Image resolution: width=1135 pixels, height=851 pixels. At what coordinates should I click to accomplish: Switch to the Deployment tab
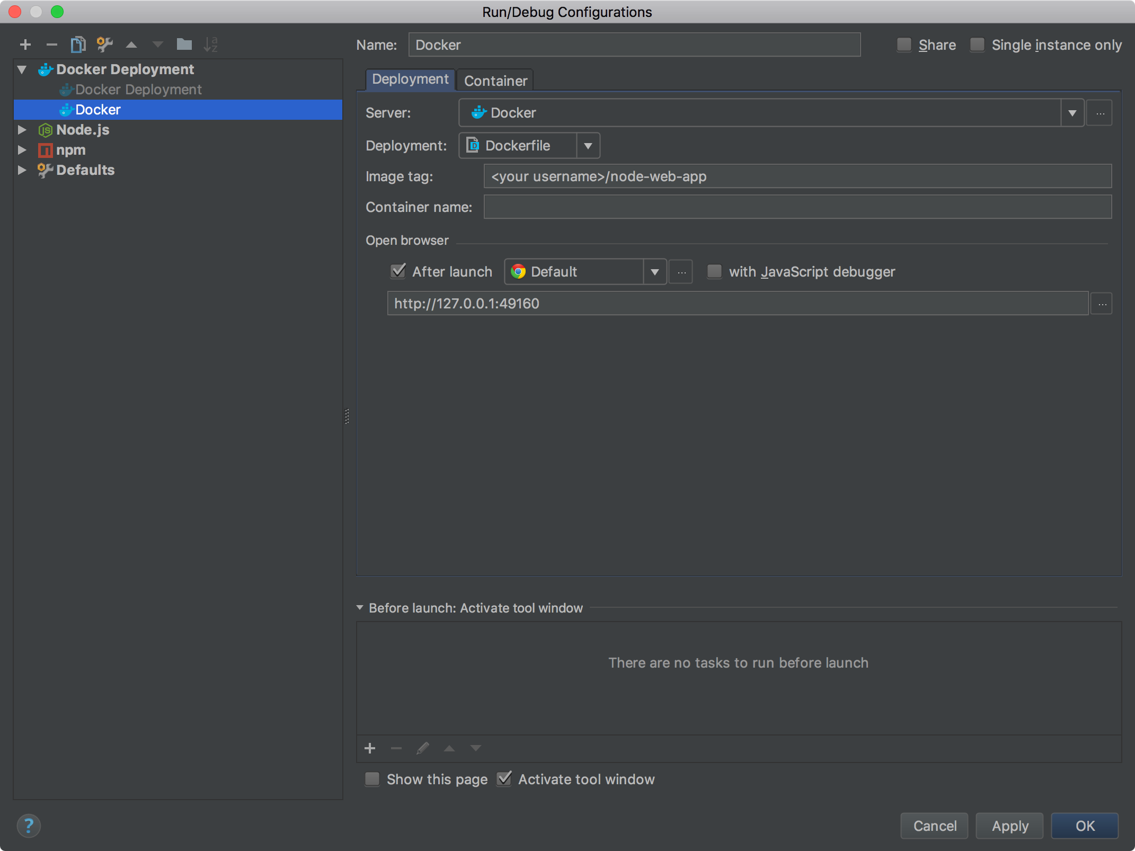pyautogui.click(x=410, y=79)
